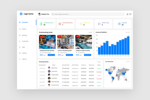150x100 pixels.
Task: Click the HANOI LA SIESTA HOTEL title
Action: point(83,51)
